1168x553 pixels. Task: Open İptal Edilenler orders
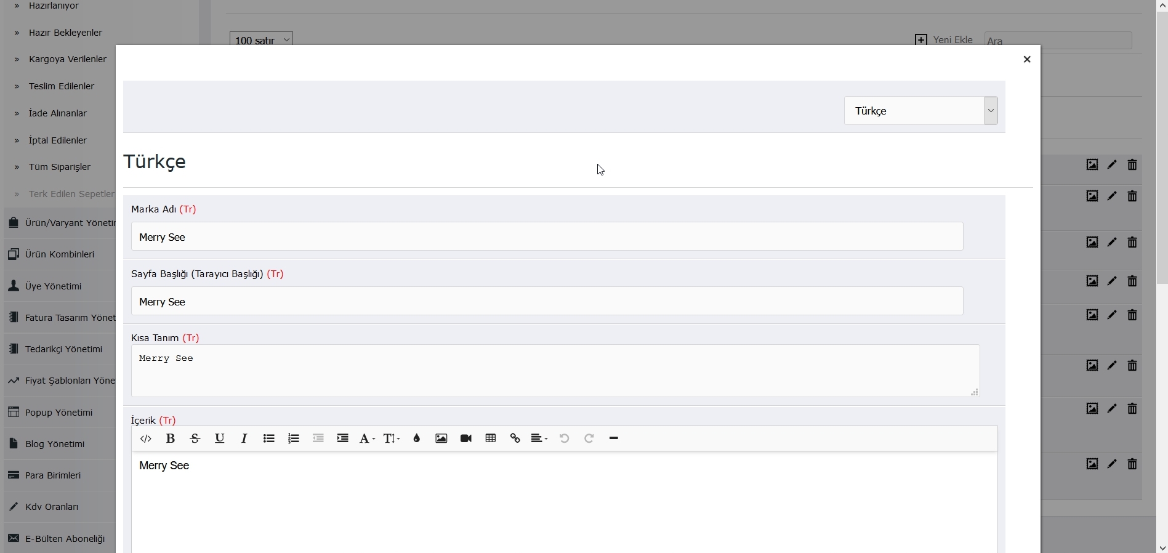(58, 140)
